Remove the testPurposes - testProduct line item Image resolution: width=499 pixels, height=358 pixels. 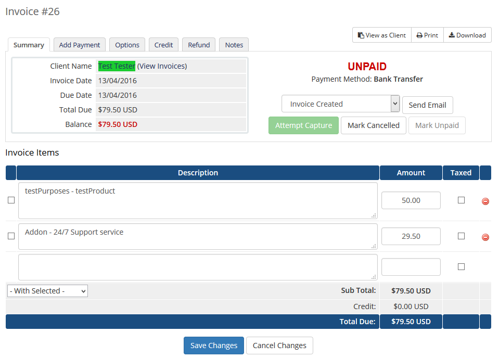pyautogui.click(x=485, y=201)
